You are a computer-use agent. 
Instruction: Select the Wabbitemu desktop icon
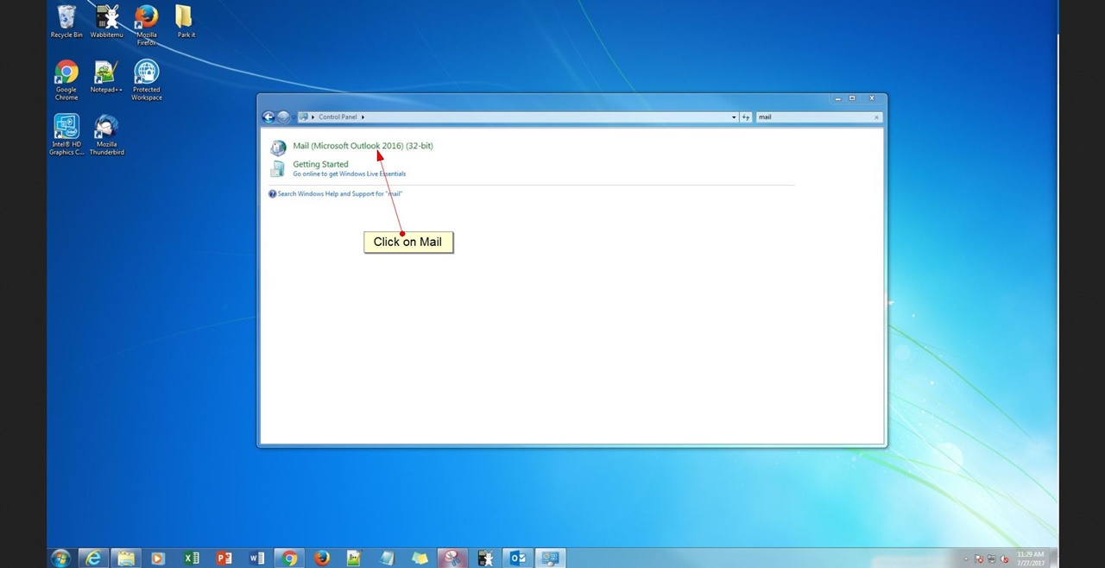click(106, 22)
